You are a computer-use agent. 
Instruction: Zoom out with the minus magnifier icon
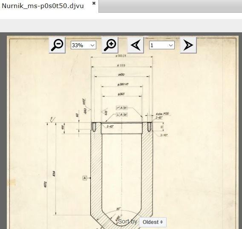[x=57, y=45]
